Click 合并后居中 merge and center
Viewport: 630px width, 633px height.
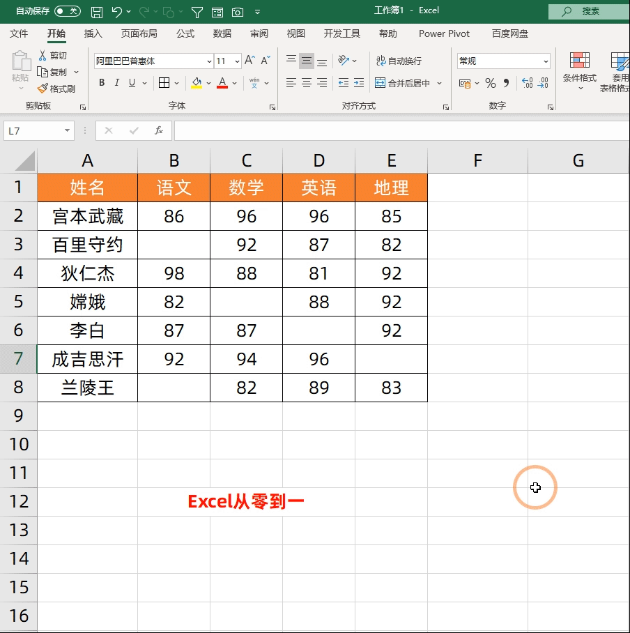click(402, 83)
